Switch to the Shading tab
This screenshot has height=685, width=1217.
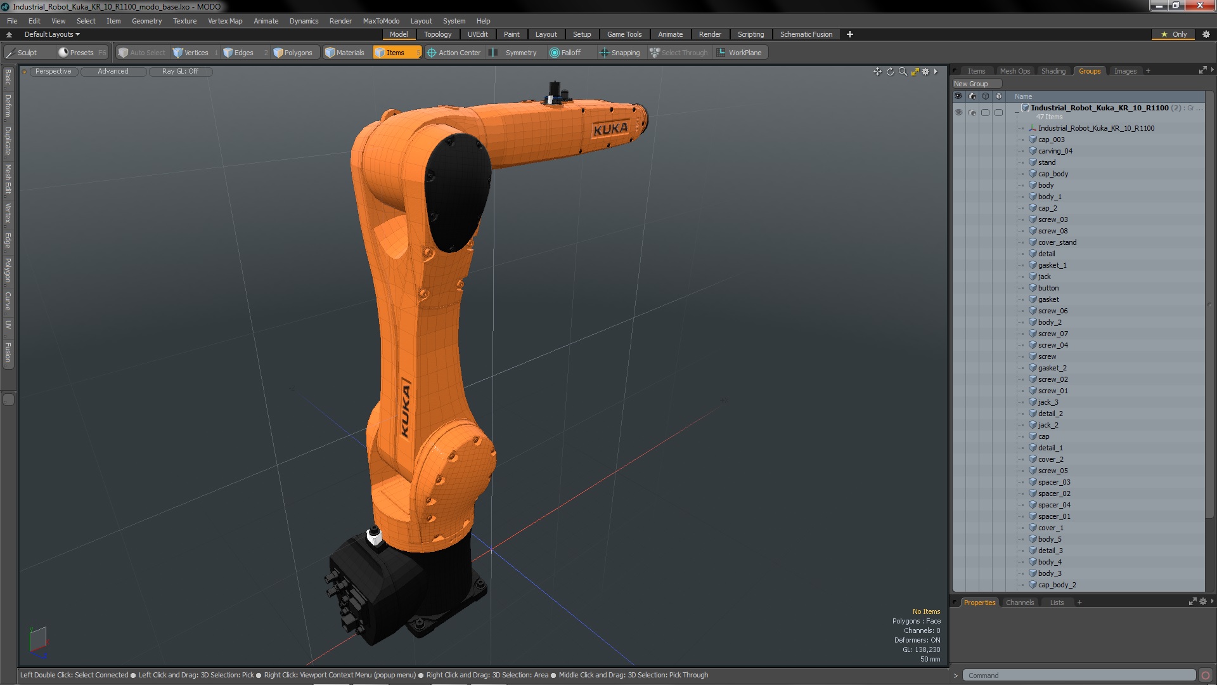click(1053, 71)
